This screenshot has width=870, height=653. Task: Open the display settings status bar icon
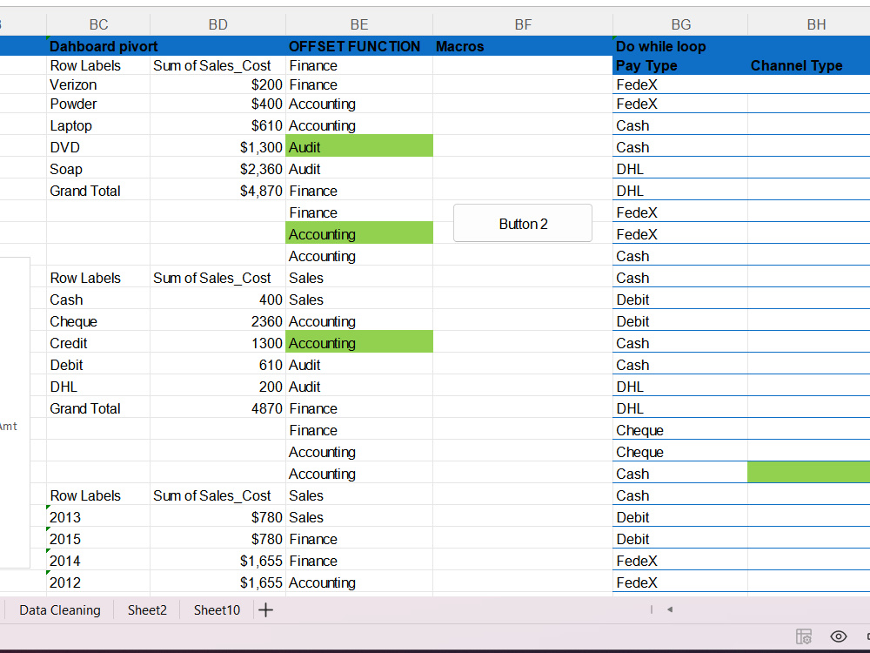tap(803, 636)
